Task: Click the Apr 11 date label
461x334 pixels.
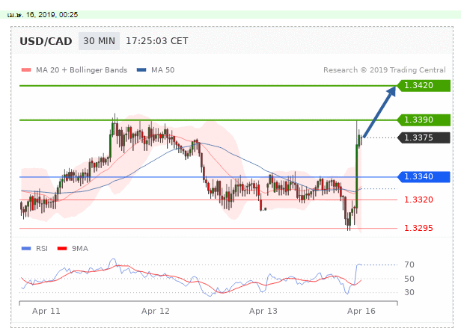Action: [46, 311]
